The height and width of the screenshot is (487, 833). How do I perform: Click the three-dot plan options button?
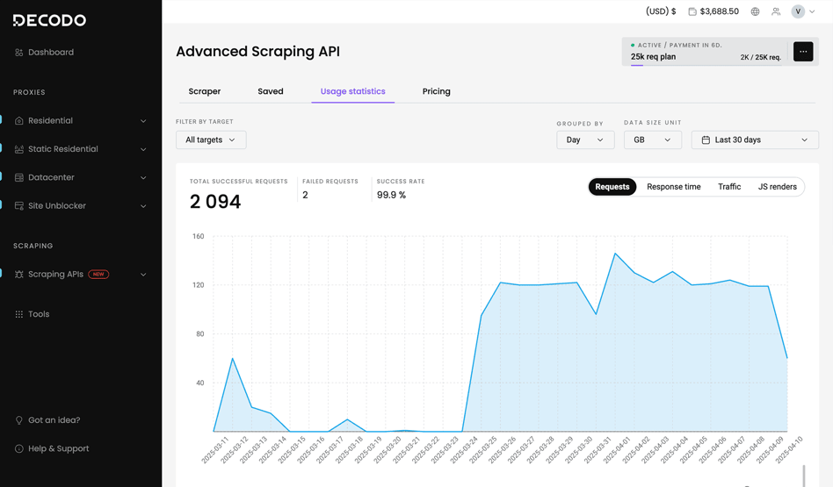(x=803, y=52)
